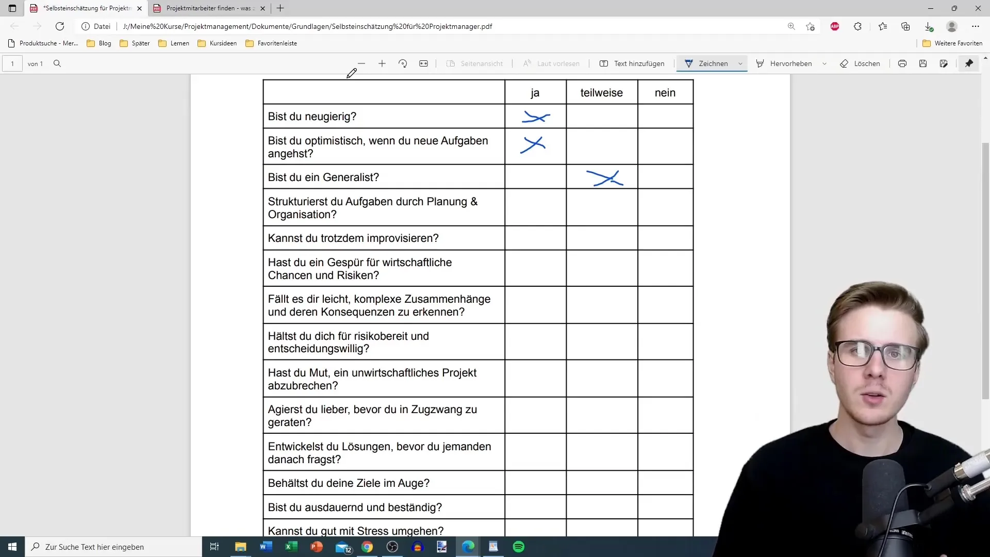This screenshot has width=990, height=557.
Task: Zoom in the PDF with plus icon
Action: pyautogui.click(x=382, y=63)
